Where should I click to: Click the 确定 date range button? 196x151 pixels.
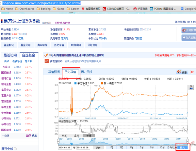coord(98,148)
